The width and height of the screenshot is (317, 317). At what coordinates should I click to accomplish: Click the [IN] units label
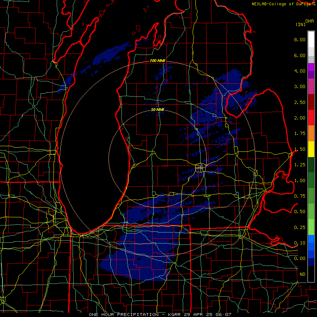[x=301, y=24]
